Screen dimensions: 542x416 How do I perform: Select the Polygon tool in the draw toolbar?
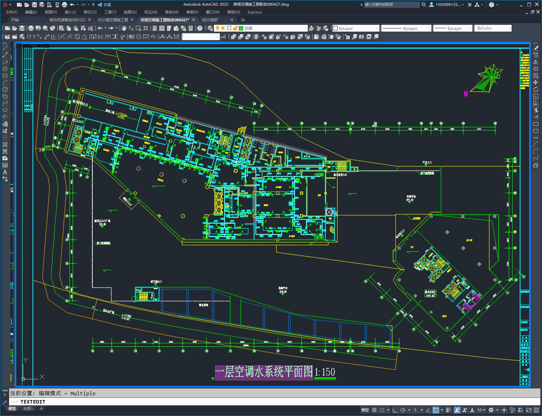click(x=5, y=69)
